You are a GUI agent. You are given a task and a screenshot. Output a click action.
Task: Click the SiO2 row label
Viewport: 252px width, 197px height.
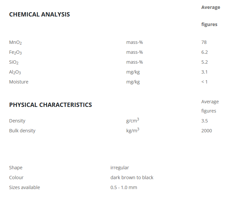[x=14, y=62]
